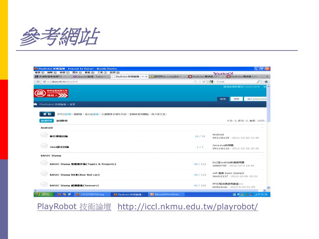Screen dimensions: 319x239
Task: Click the Firefox quick launch icon in taskbar
Action: pyautogui.click(x=59, y=194)
